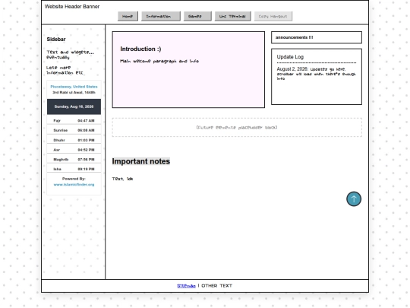Click 'Main welcome paragraph and info' text

(x=159, y=62)
